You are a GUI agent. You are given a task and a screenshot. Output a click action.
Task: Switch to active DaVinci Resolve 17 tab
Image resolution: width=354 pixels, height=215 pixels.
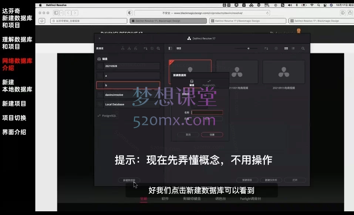[x=168, y=21]
